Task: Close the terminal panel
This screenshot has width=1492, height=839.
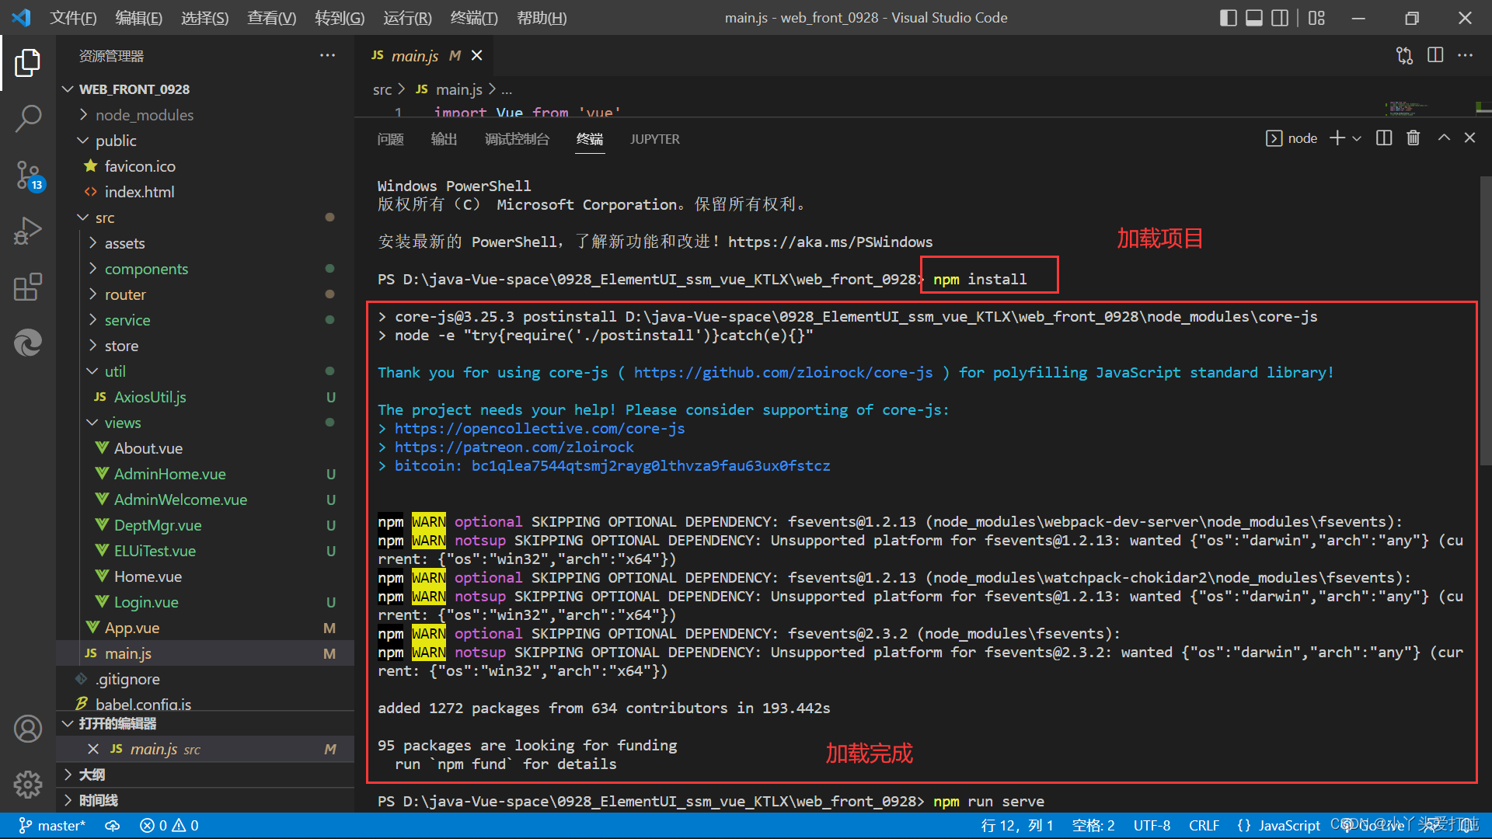Action: click(x=1469, y=138)
